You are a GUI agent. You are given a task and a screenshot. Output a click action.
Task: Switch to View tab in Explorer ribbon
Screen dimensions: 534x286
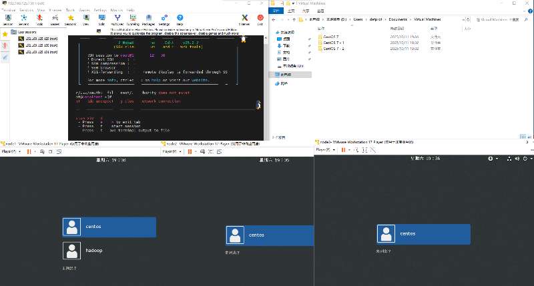pyautogui.click(x=320, y=11)
